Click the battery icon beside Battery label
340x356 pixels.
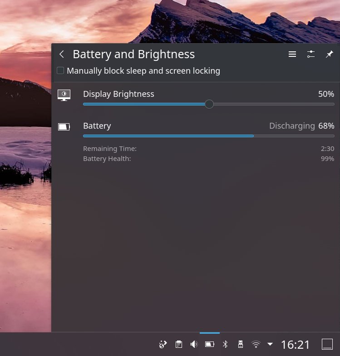[x=64, y=127]
